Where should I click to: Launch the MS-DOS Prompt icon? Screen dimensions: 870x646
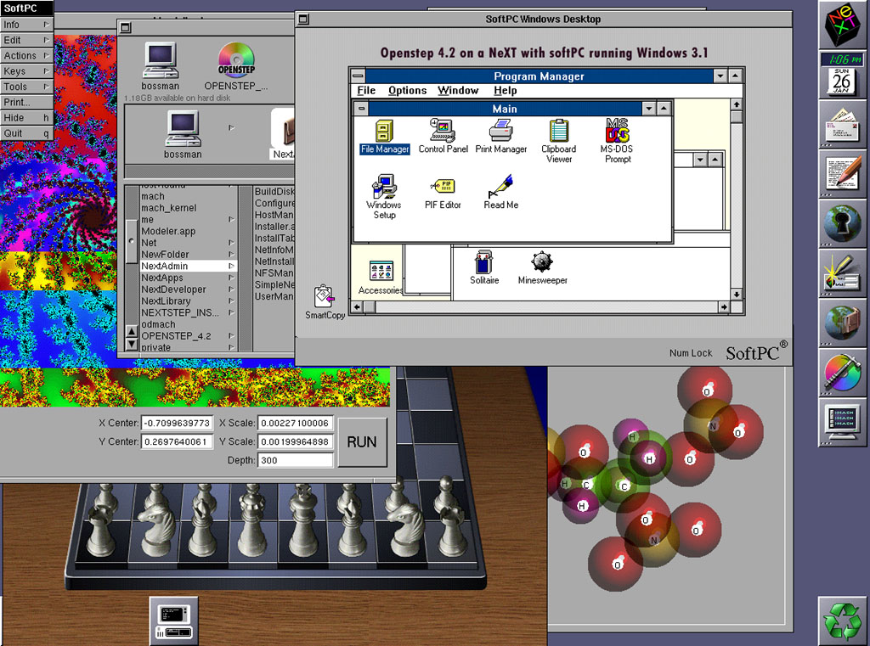click(x=617, y=140)
